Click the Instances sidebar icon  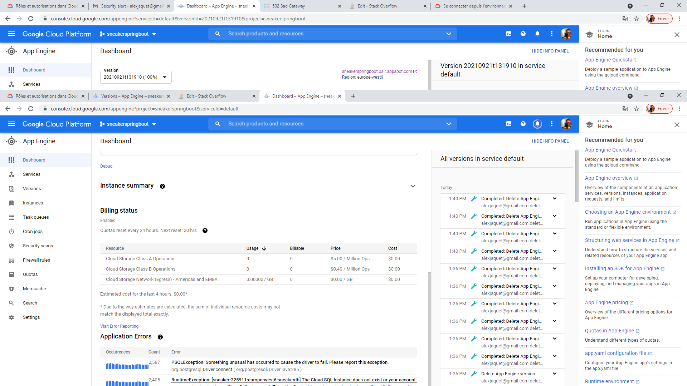(11, 203)
